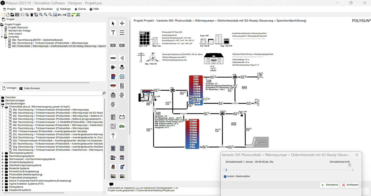
Task: Open the Extras menu
Action: pos(80,9)
